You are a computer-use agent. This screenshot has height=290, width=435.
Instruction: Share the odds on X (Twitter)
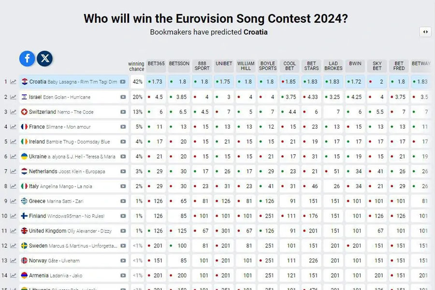coord(44,58)
